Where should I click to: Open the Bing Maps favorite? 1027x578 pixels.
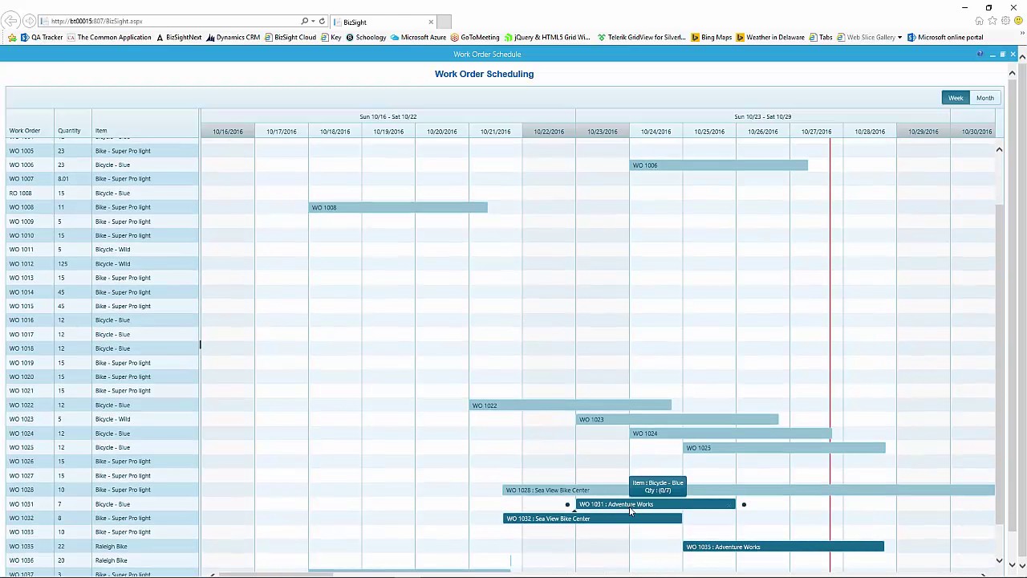pos(712,37)
